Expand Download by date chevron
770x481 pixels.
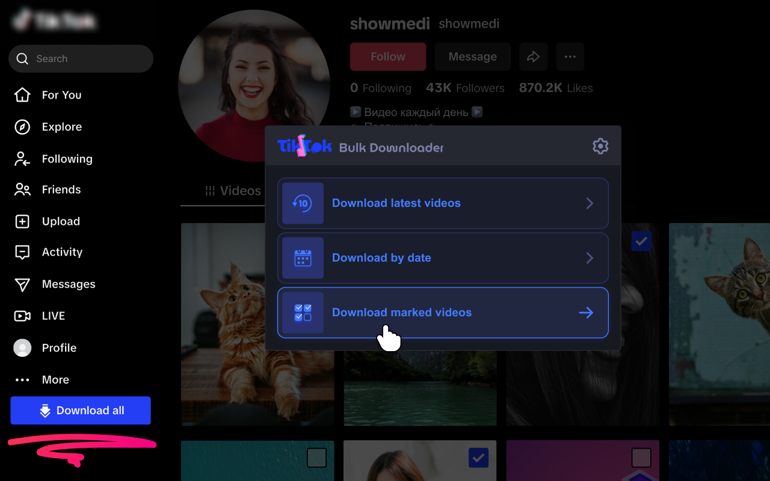(x=590, y=258)
